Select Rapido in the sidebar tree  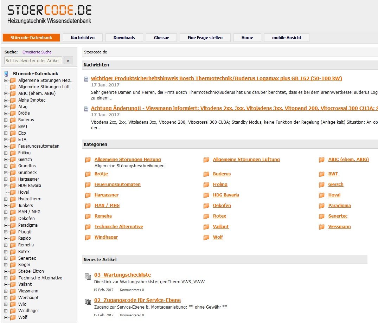[24, 238]
